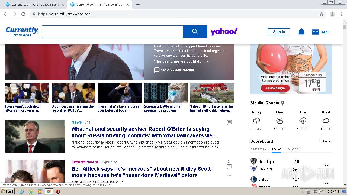Close the first Currently.com tab
This screenshot has width=347, height=195.
(x=63, y=5)
